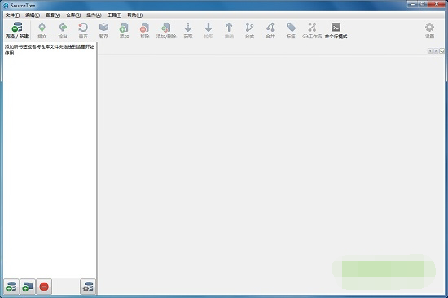The height and width of the screenshot is (298, 448).
Task: Click the red remove bookmark button
Action: tap(44, 287)
